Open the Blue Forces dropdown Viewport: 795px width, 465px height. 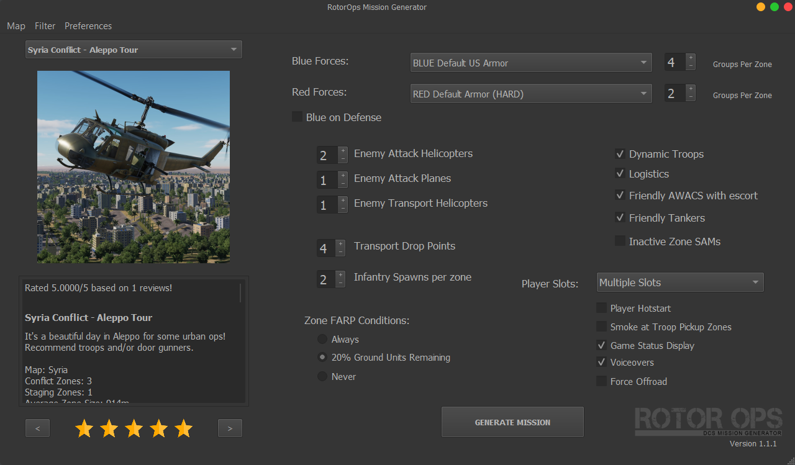pyautogui.click(x=531, y=62)
